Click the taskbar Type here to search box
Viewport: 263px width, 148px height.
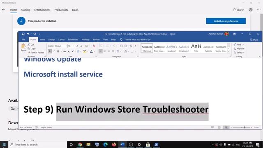tap(38, 144)
